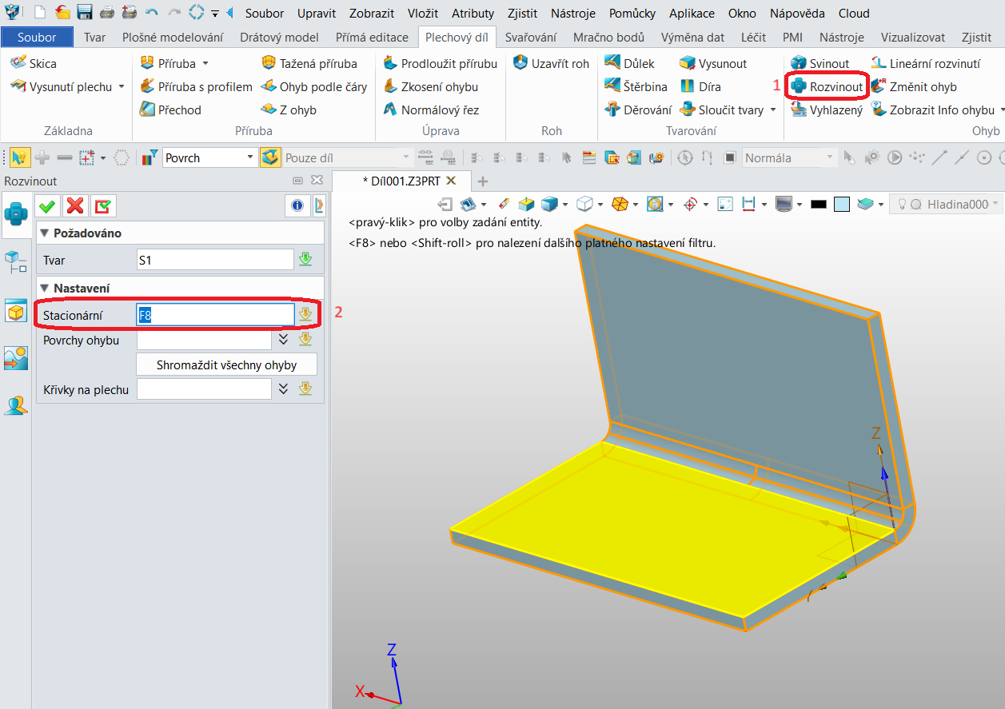
Task: Toggle the info button in Rozvinout panel
Action: click(297, 206)
